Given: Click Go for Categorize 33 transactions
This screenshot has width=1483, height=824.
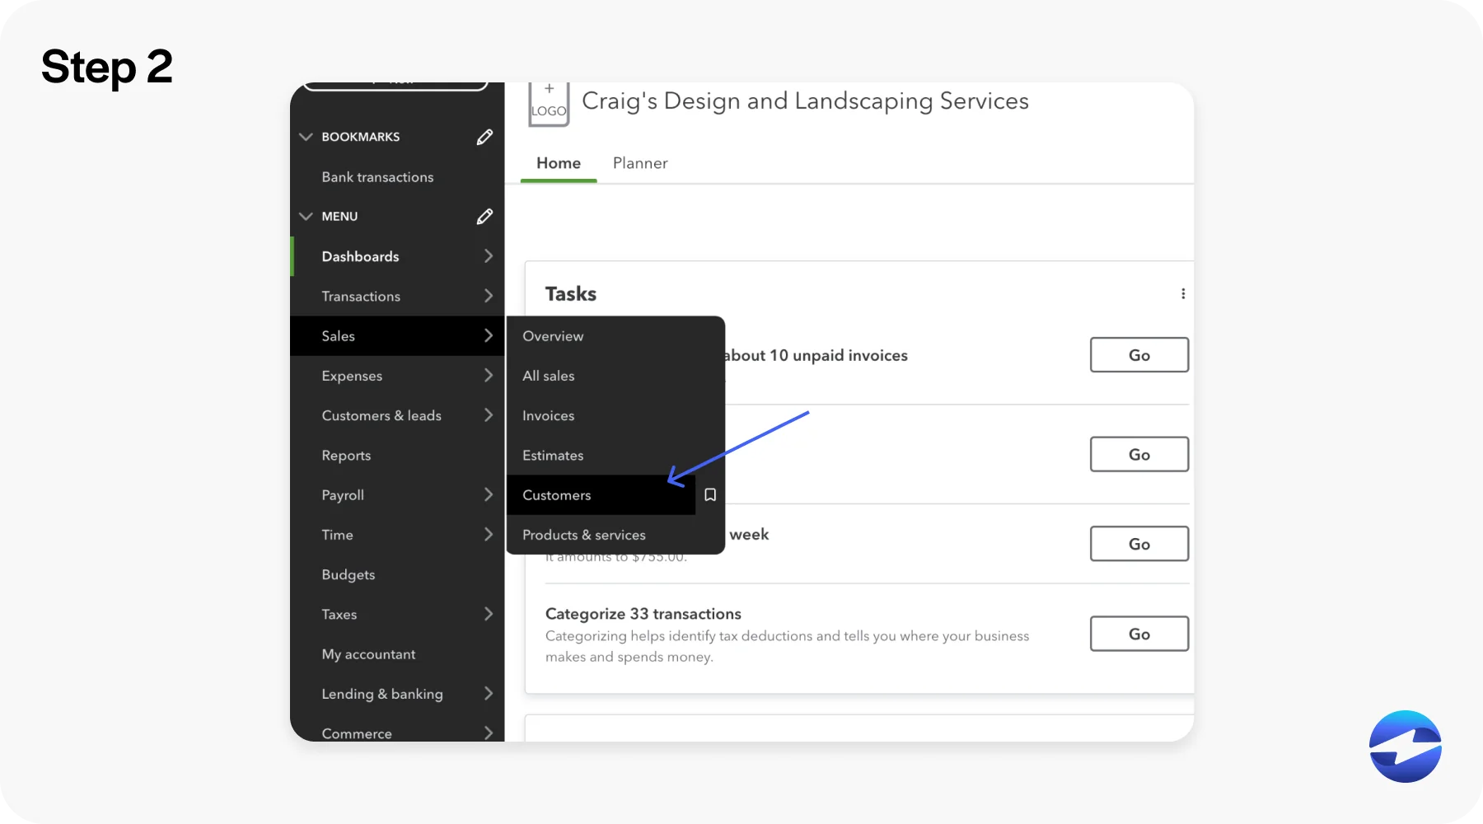Looking at the screenshot, I should (1139, 634).
